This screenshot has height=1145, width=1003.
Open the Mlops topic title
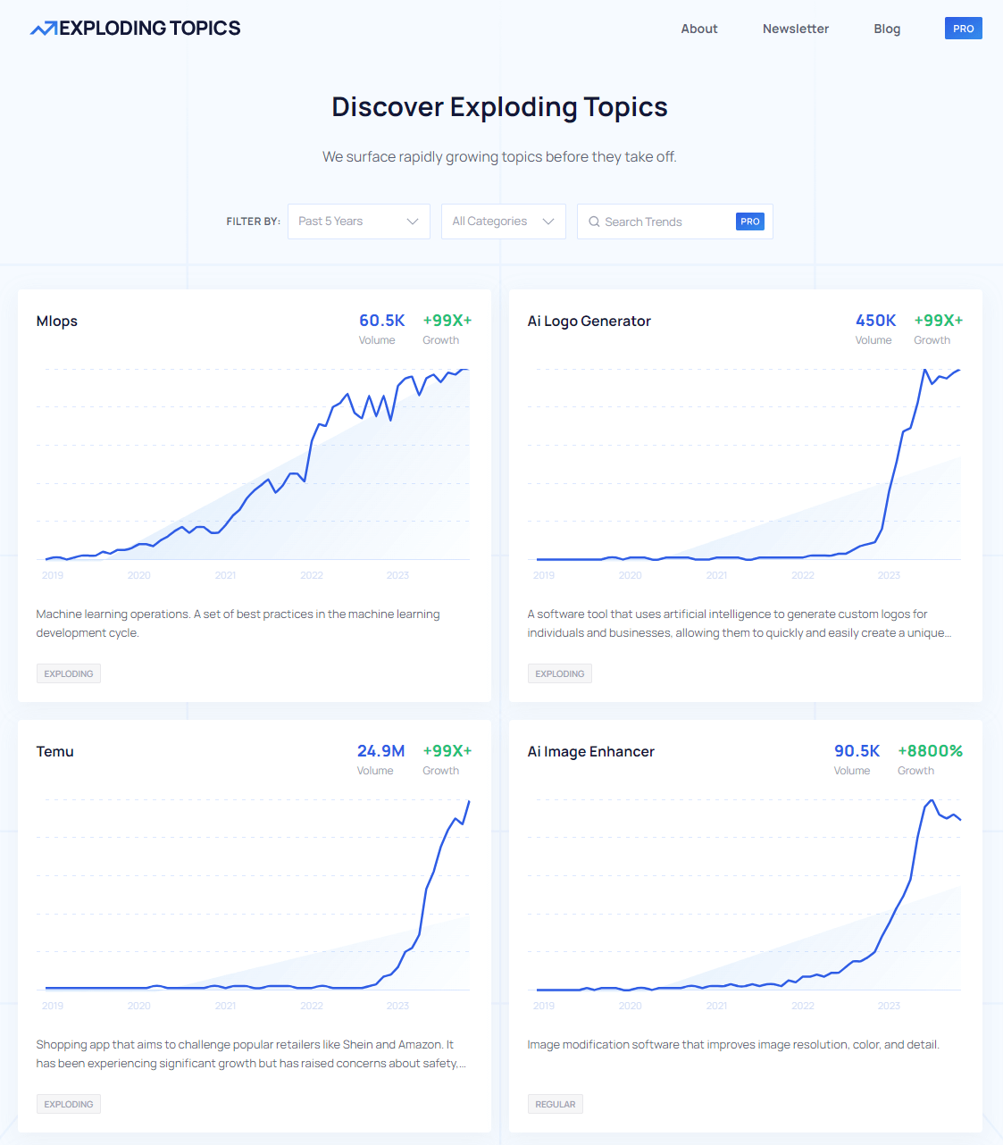[x=57, y=322]
